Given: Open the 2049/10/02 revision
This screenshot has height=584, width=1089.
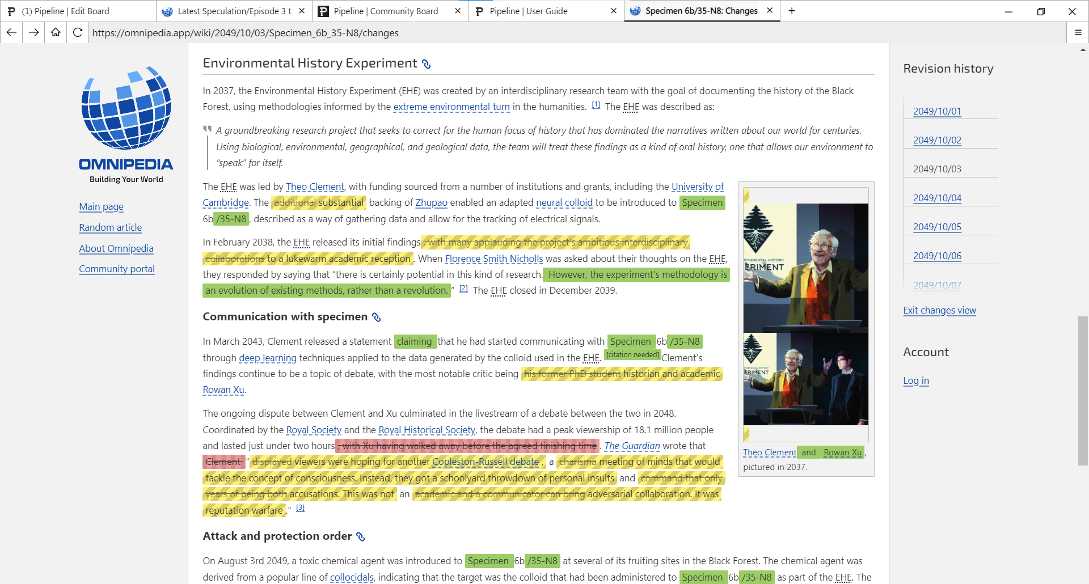Looking at the screenshot, I should point(938,140).
